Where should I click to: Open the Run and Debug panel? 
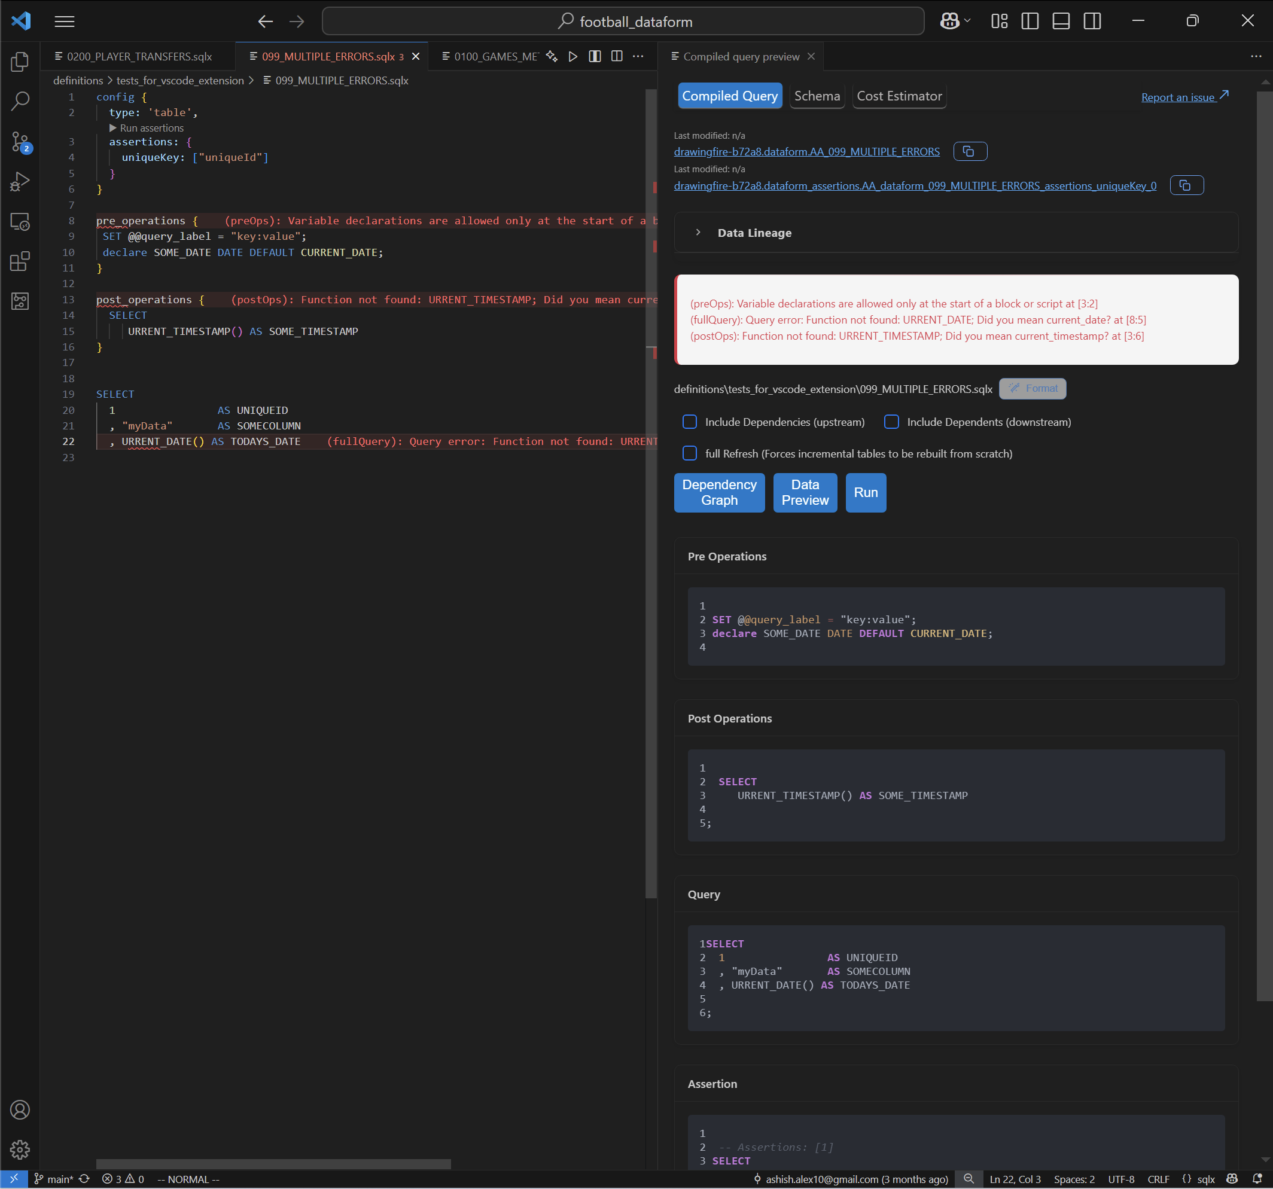[20, 181]
